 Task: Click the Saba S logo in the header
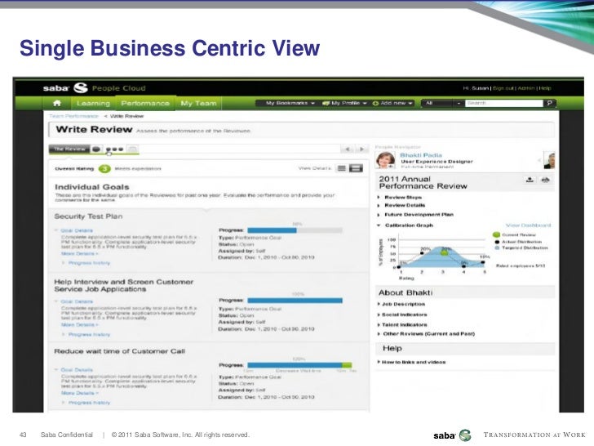click(x=80, y=88)
